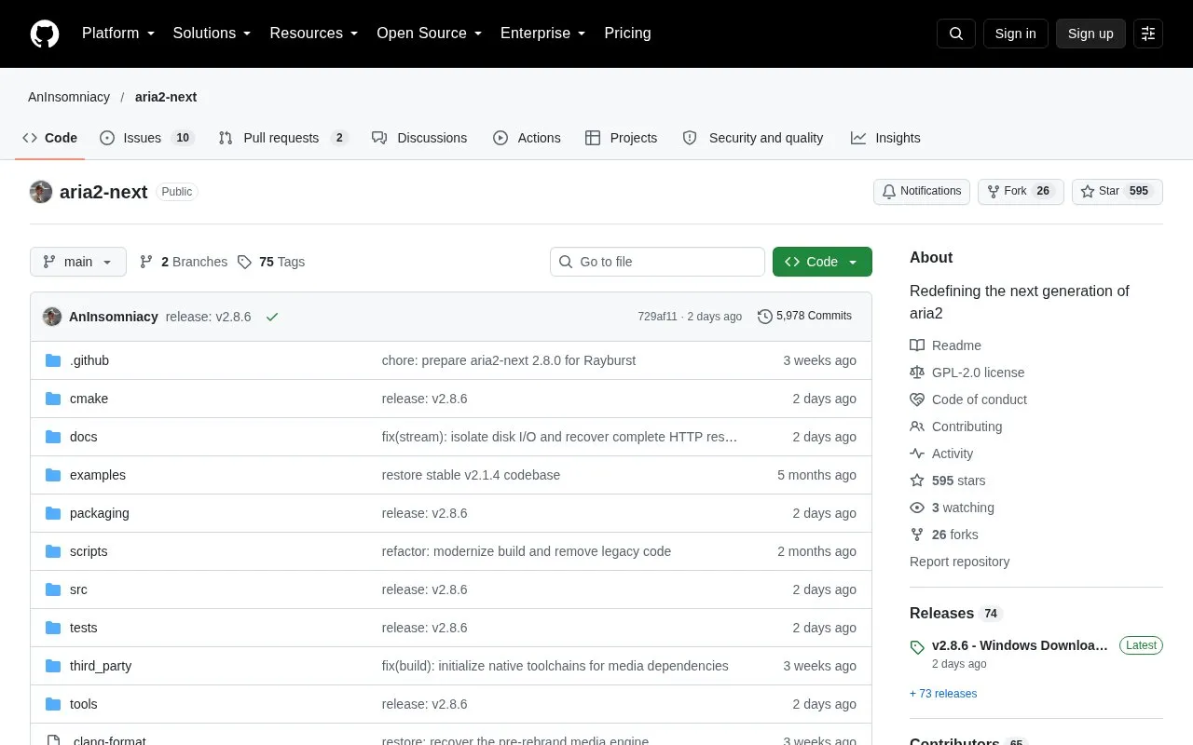Viewport: 1193px width, 745px height.
Task: Click the GitHub logo icon
Action: (45, 34)
